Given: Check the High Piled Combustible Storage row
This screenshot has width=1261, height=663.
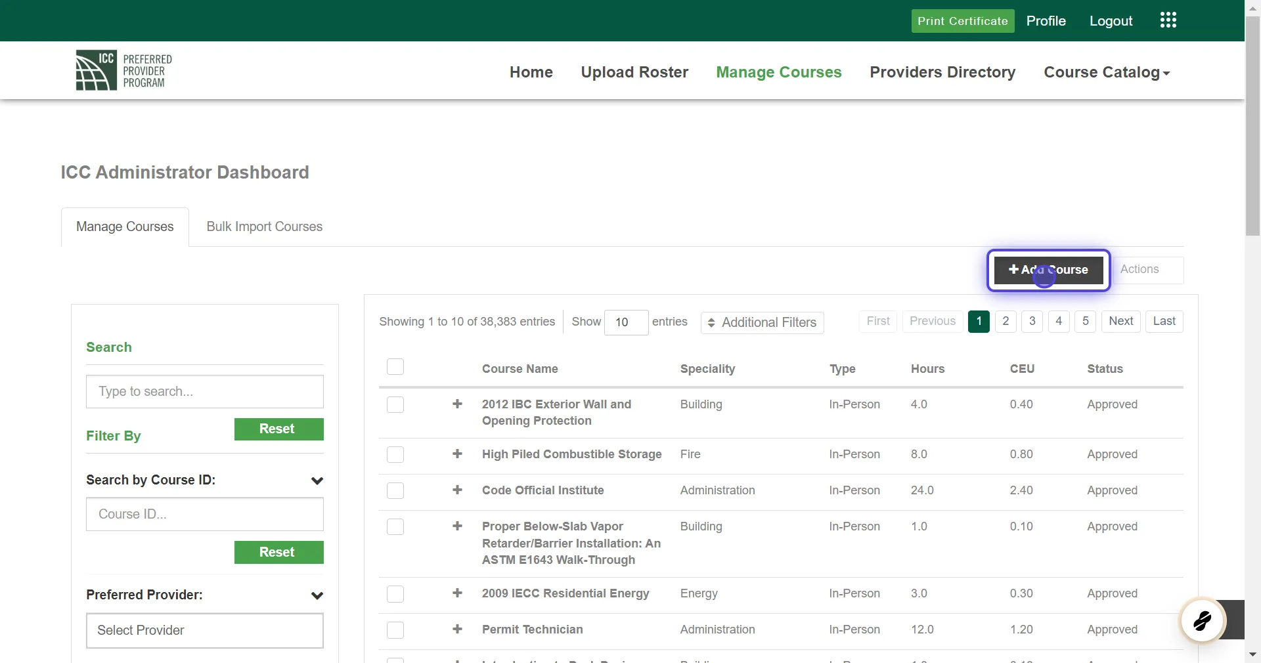Looking at the screenshot, I should click(395, 454).
